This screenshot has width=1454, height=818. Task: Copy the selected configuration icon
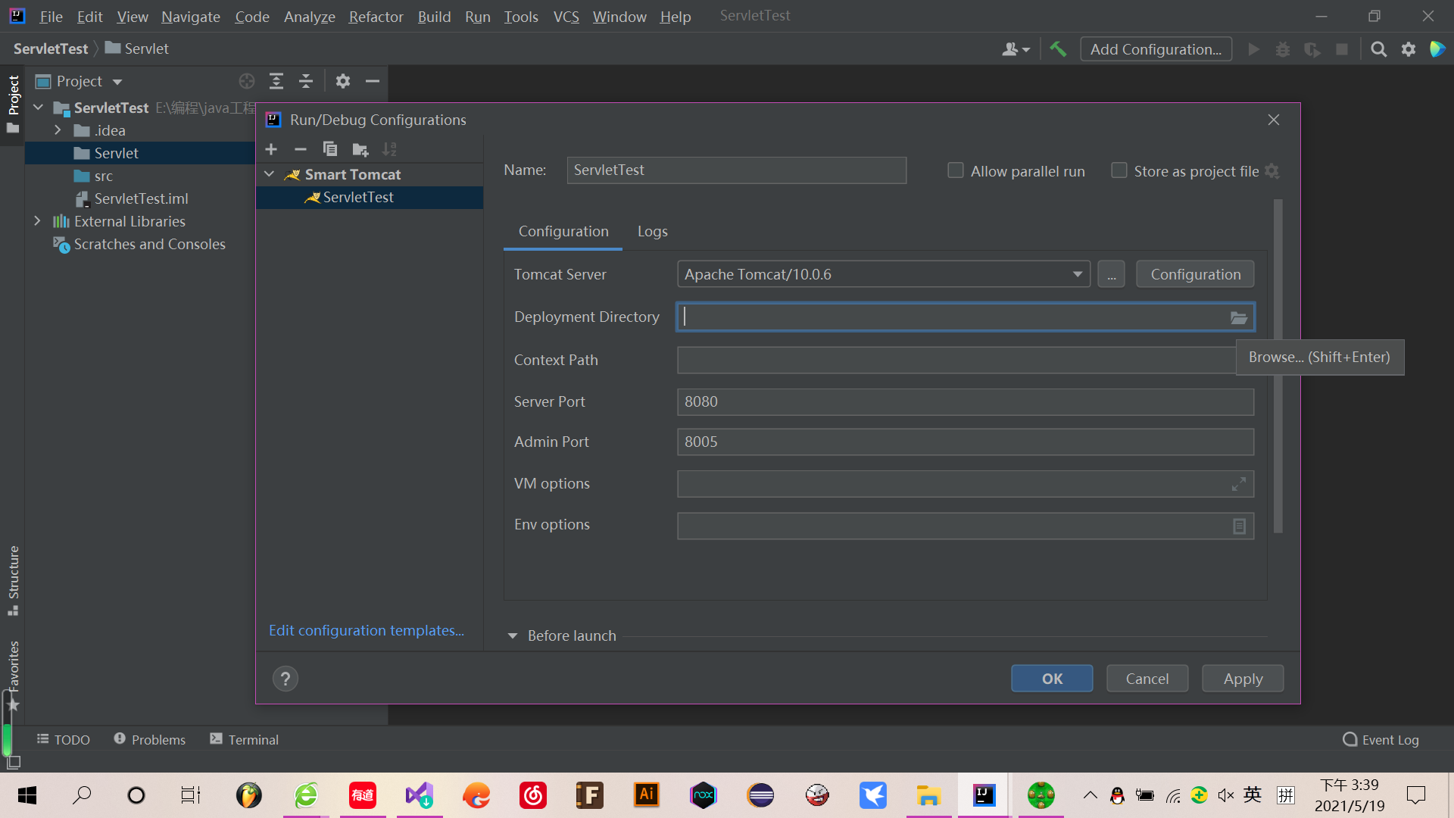[330, 149]
